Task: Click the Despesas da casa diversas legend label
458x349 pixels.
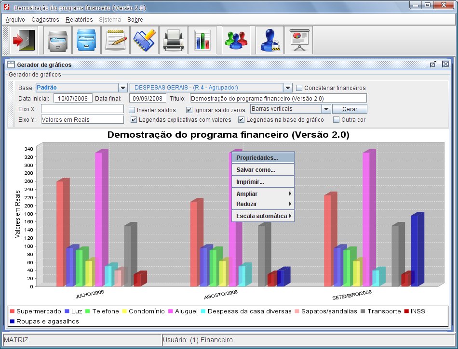Action: coord(249,311)
